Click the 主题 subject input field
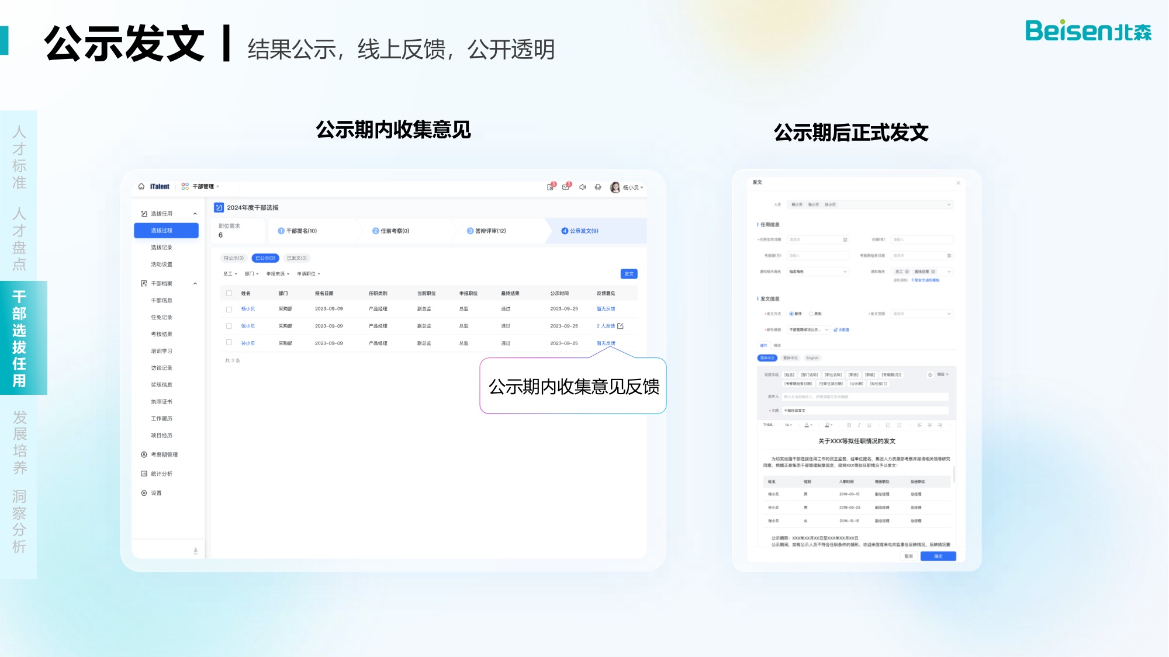The width and height of the screenshot is (1169, 657). [x=865, y=411]
